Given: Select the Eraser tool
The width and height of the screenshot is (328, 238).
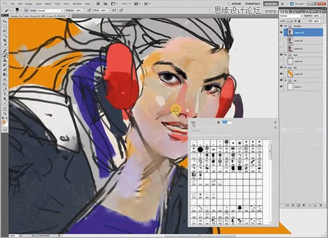Looking at the screenshot, I should [5, 69].
